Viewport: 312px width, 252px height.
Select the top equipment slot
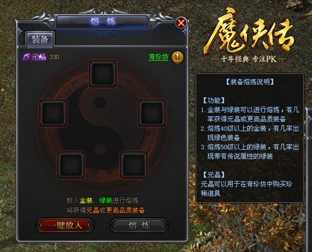(x=103, y=74)
